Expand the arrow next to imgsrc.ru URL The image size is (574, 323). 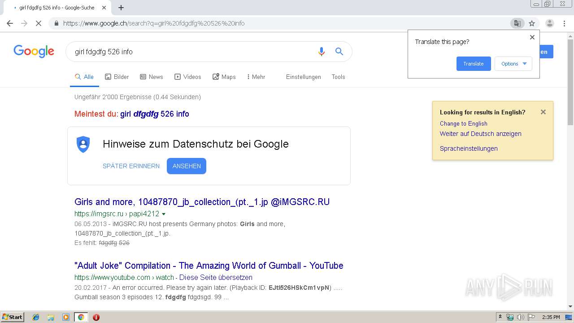[164, 214]
